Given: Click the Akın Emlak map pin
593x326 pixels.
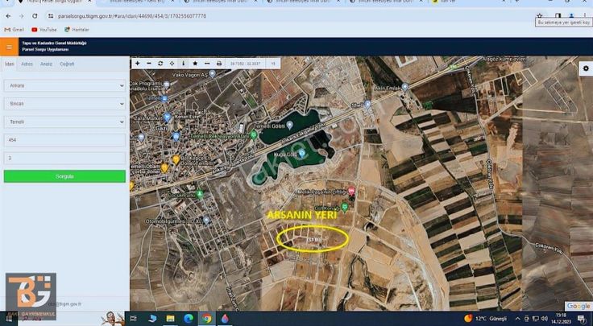Looking at the screenshot, I should (x=405, y=87).
